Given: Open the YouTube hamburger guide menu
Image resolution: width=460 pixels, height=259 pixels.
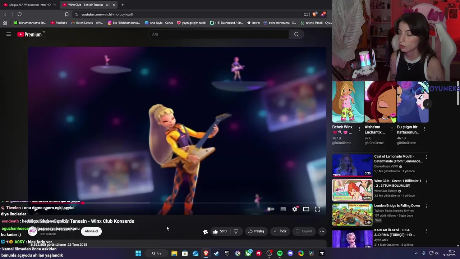Looking at the screenshot, I should click(9, 34).
